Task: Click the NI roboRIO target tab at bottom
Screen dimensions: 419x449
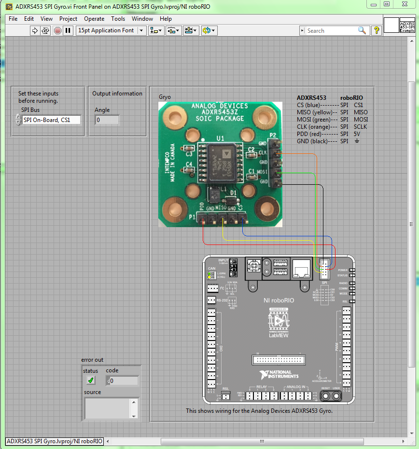Action: (54, 441)
